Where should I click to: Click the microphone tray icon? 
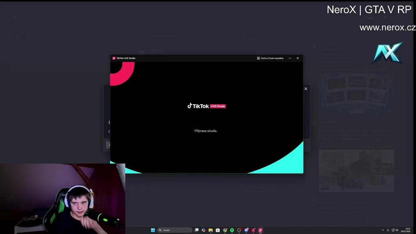(x=388, y=230)
